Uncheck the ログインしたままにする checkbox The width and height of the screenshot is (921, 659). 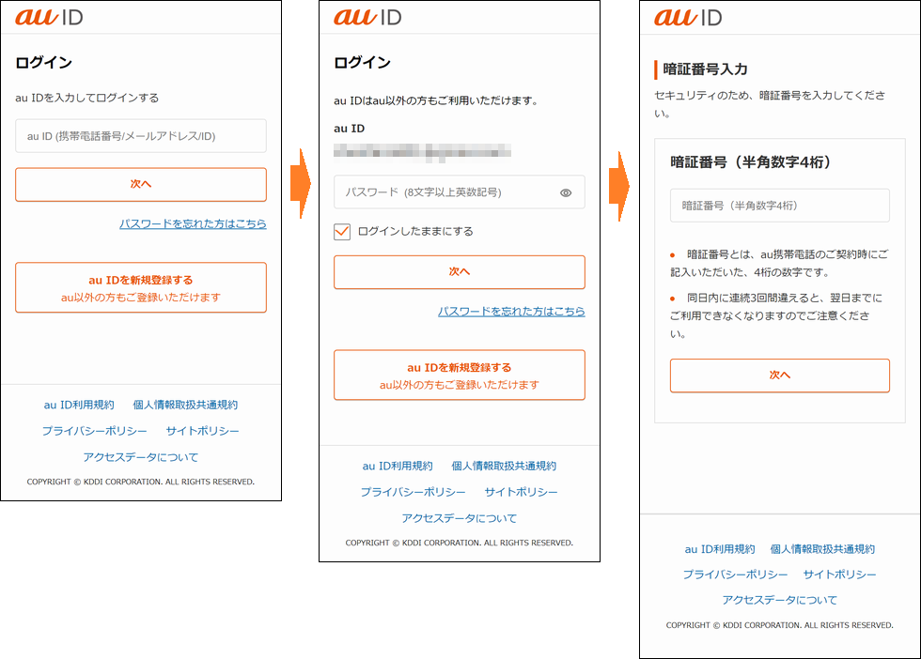tap(342, 231)
